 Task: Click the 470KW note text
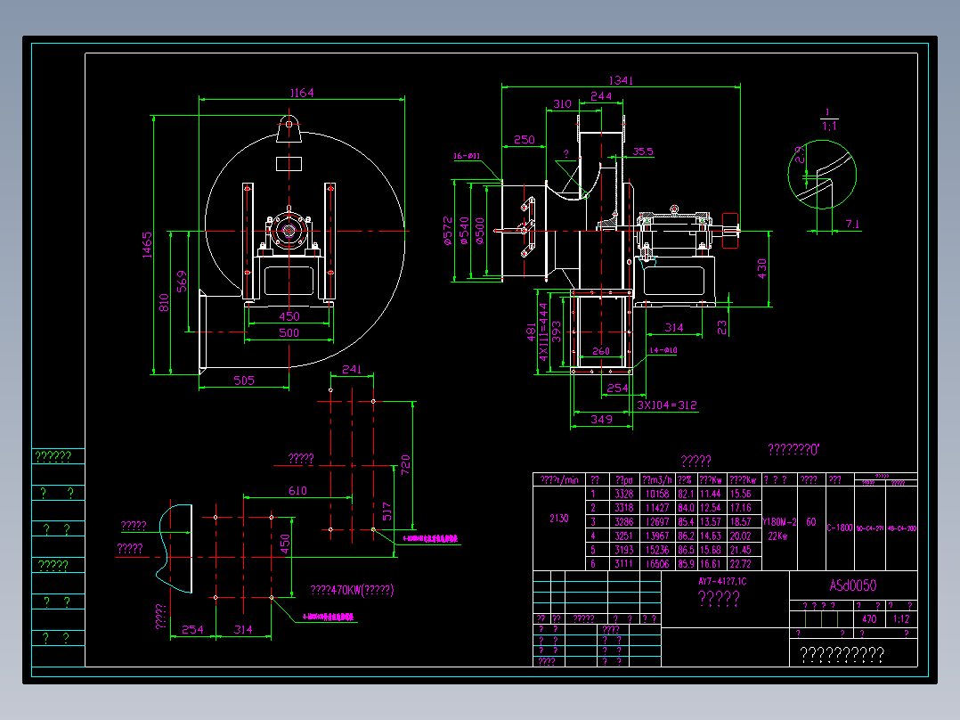coord(352,590)
